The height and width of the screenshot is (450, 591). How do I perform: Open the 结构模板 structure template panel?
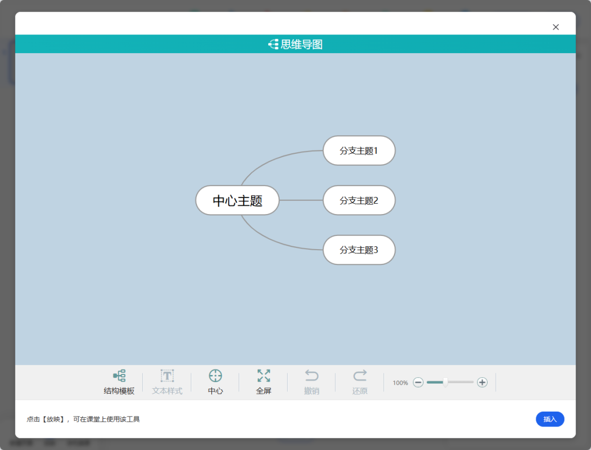click(119, 382)
